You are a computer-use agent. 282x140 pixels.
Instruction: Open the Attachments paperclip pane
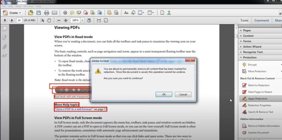[x=4, y=47]
